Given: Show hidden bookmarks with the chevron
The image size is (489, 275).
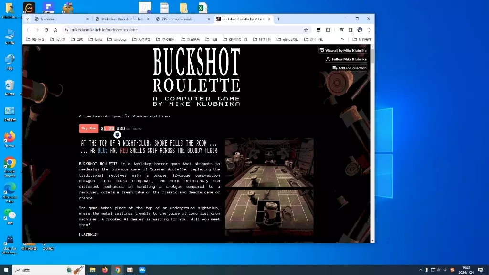Looking at the screenshot, I should (x=342, y=39).
